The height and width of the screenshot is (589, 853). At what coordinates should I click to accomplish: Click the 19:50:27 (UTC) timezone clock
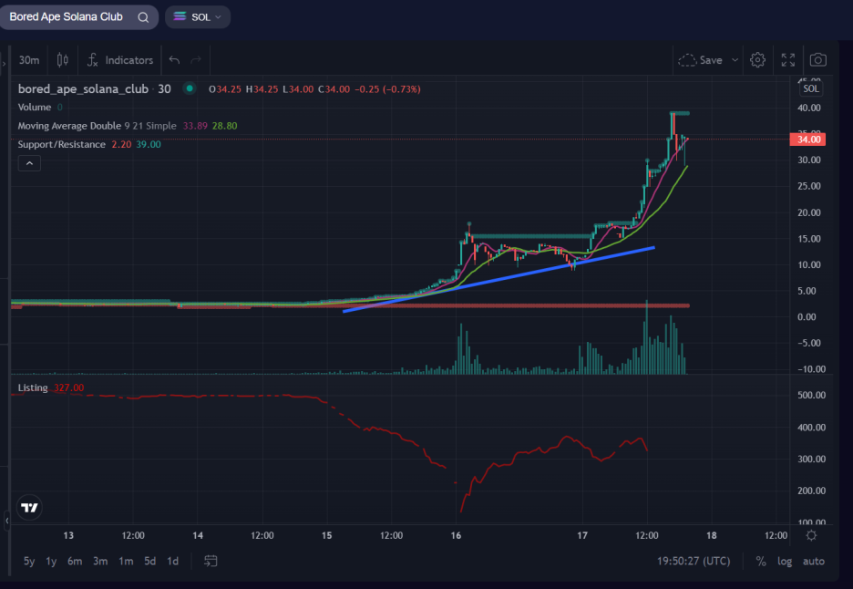click(x=694, y=561)
